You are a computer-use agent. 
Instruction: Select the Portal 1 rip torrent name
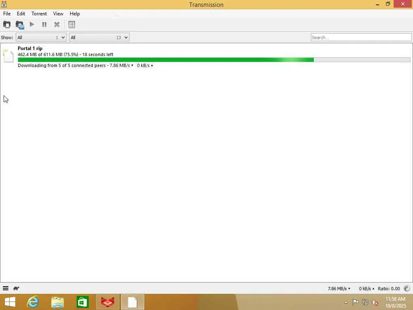point(30,48)
